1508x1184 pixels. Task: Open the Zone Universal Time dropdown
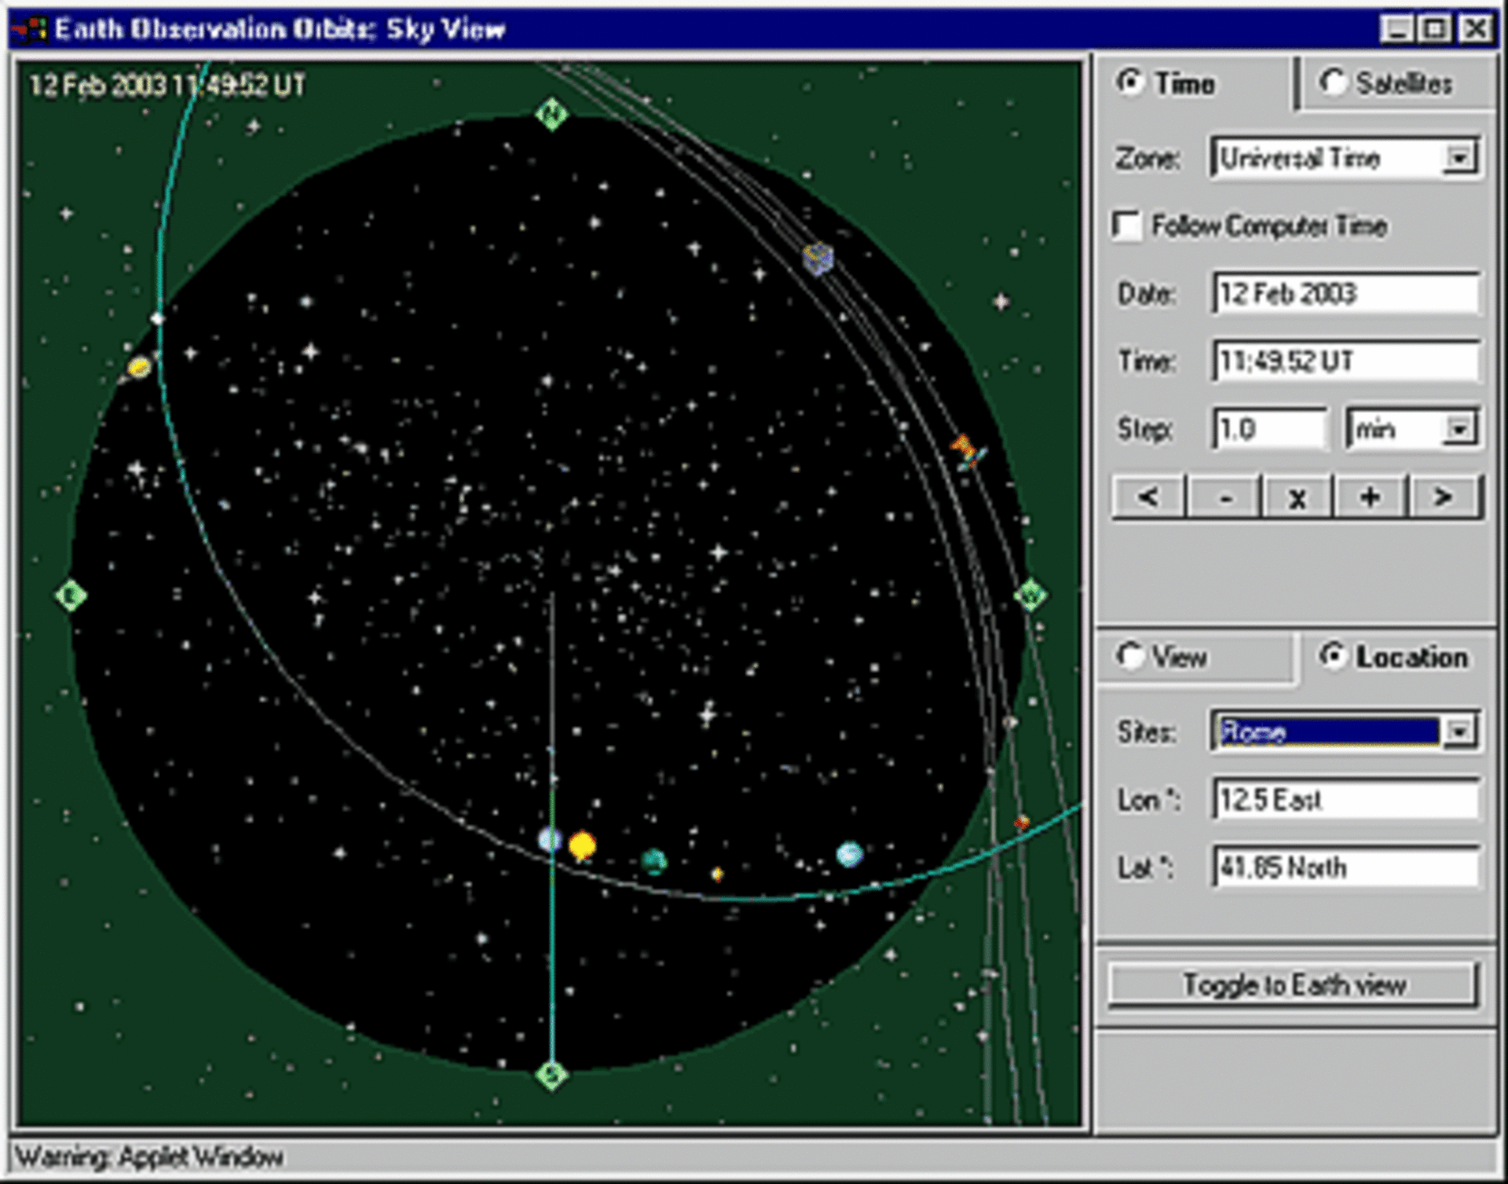click(1459, 158)
